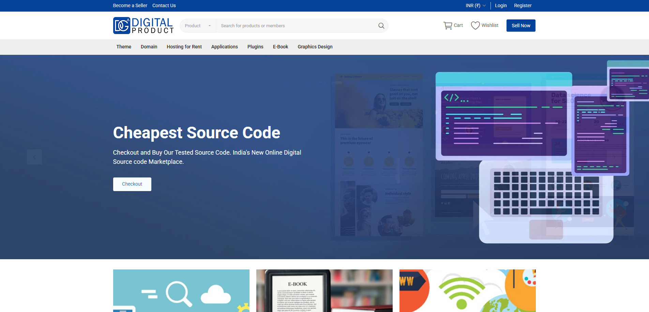The height and width of the screenshot is (312, 649).
Task: Open the Plugins category
Action: [255, 47]
